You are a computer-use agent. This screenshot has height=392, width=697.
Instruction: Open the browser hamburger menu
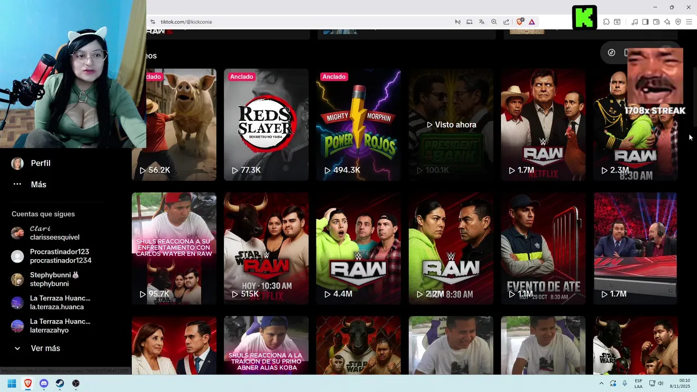[x=689, y=22]
